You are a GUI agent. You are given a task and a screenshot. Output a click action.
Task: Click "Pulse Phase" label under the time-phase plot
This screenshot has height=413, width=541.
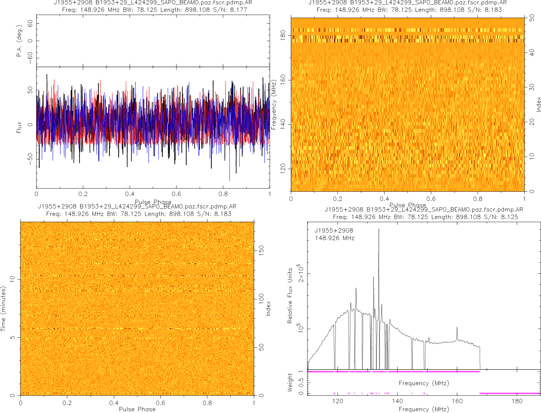point(137,409)
